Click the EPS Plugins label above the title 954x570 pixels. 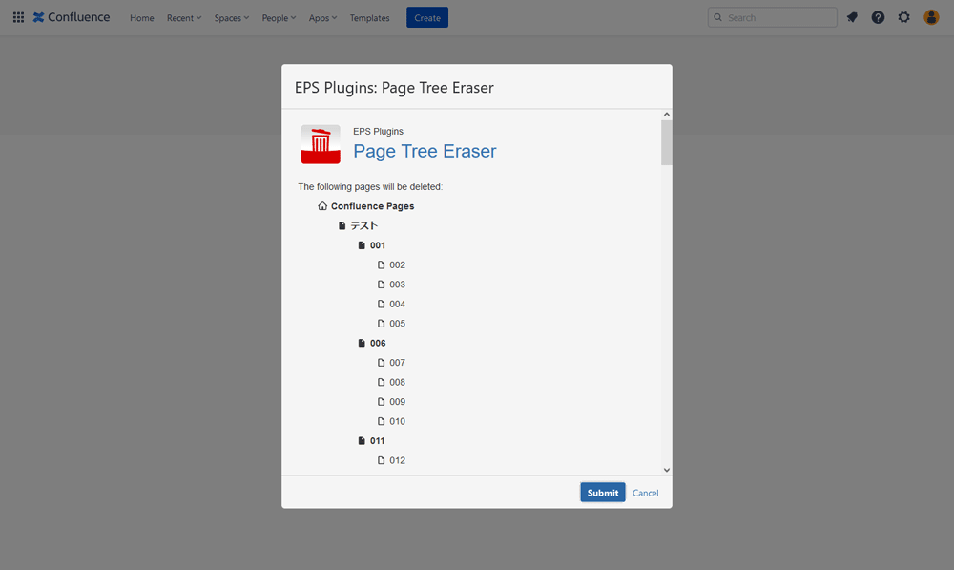point(378,131)
